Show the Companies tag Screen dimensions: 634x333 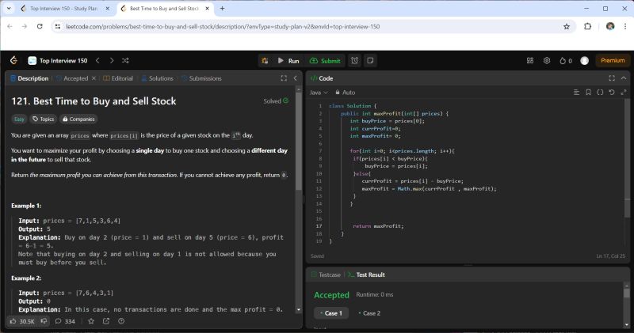click(x=78, y=119)
